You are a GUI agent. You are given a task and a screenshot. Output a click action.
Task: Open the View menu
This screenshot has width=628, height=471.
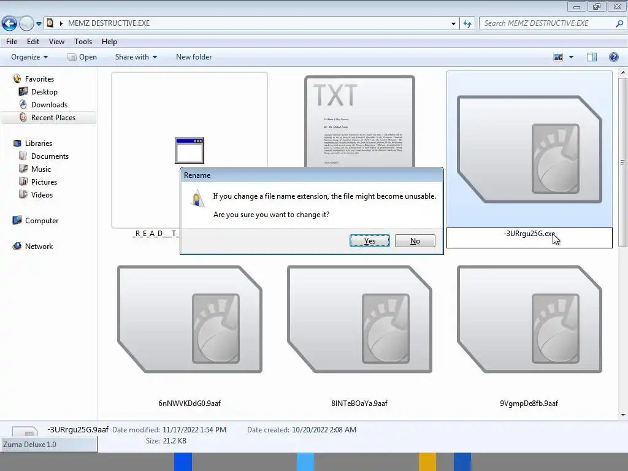coord(56,42)
